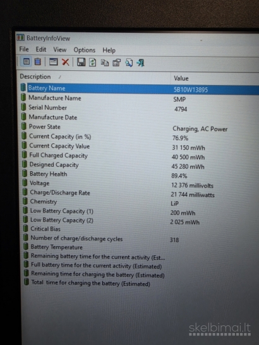Select the Battery Name row
Viewport: 259px width, 345px height.
coord(140,88)
